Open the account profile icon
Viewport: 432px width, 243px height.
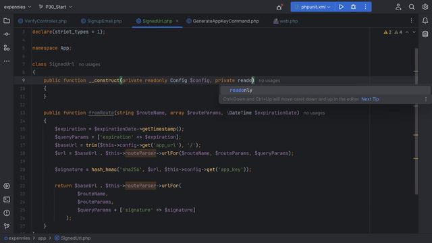(x=398, y=7)
